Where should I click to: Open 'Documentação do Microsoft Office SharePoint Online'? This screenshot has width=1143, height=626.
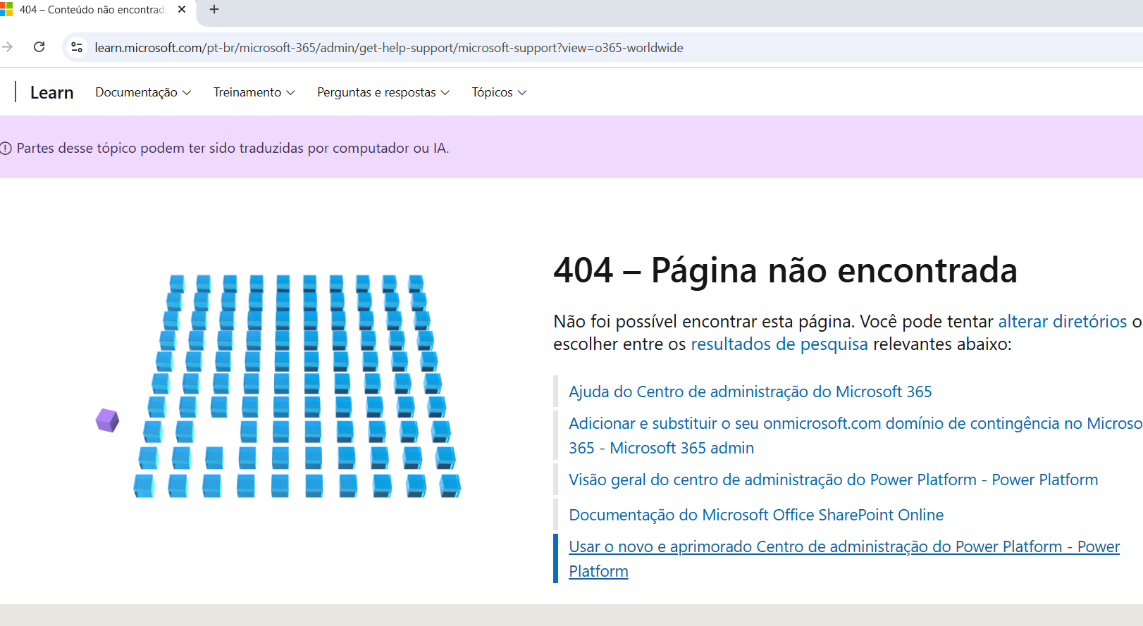756,515
